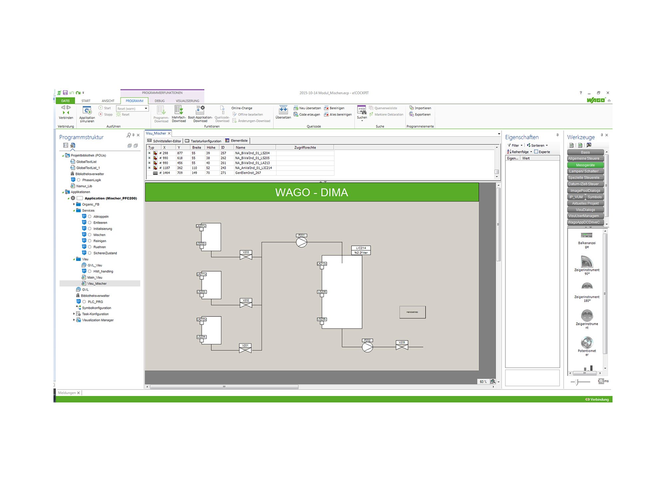The width and height of the screenshot is (666, 500).
Task: Toggle the circle next to Ruehren
Action: (x=90, y=247)
